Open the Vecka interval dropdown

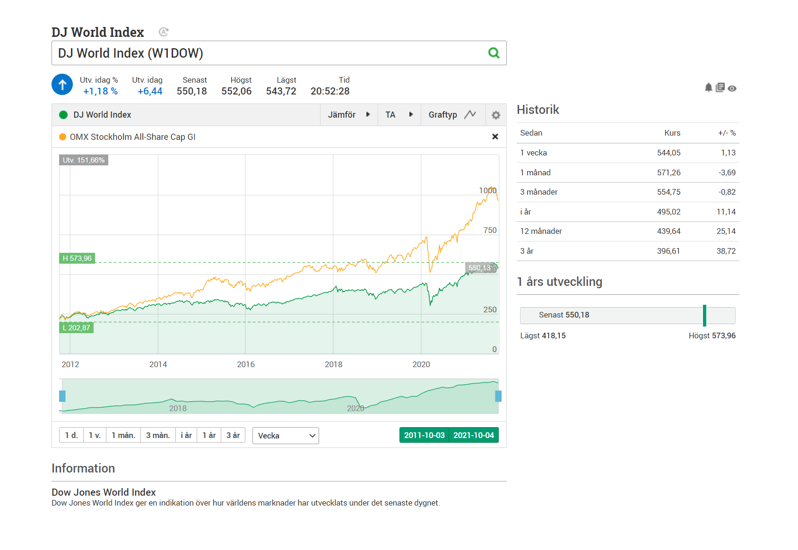click(x=286, y=436)
